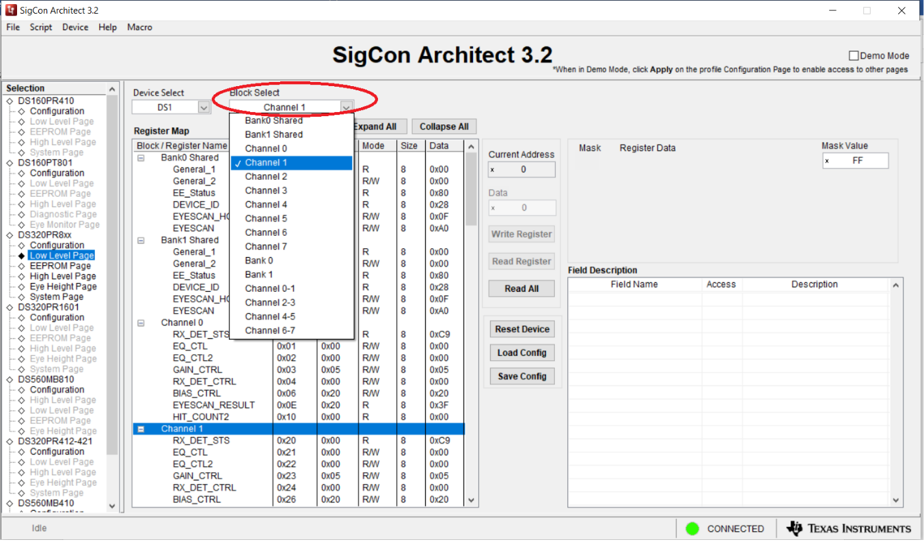The image size is (924, 542).
Task: Choose Bank0 Shared from block list
Action: pos(292,120)
